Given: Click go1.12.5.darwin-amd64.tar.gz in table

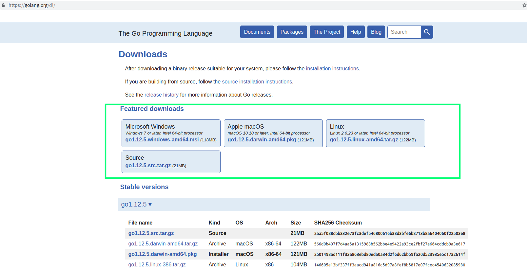Looking at the screenshot, I should tap(163, 244).
